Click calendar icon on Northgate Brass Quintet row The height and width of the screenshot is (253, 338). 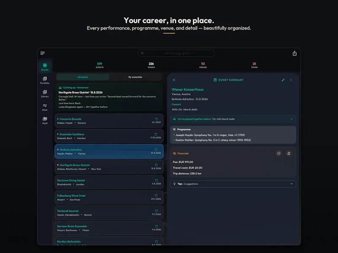pyautogui.click(x=156, y=165)
